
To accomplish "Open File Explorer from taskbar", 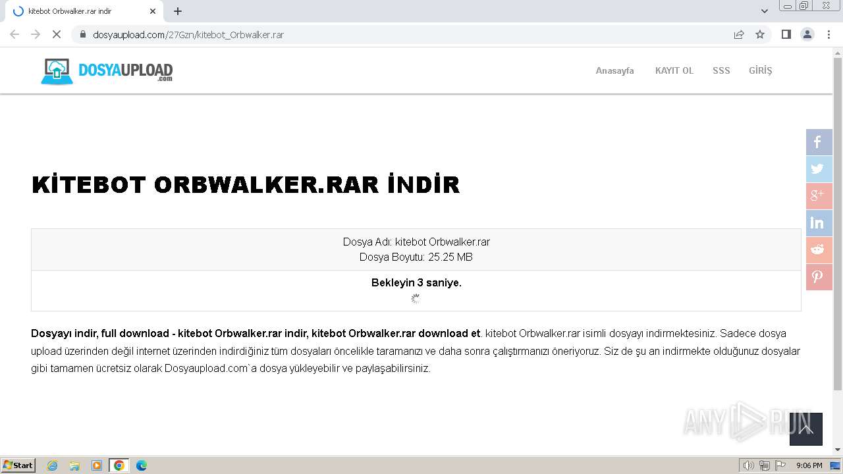I will point(74,465).
